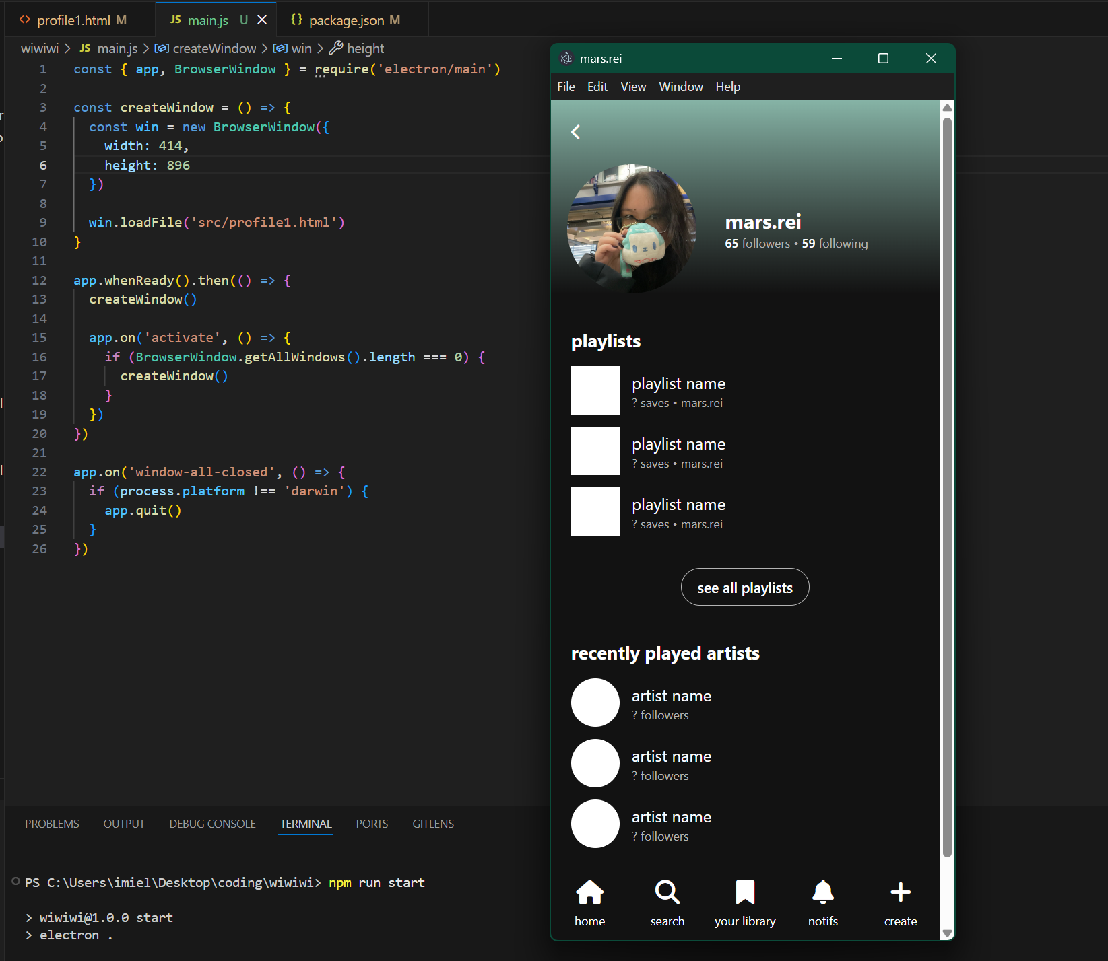The width and height of the screenshot is (1108, 961).
Task: Switch to the profile1.html tab
Action: pyautogui.click(x=73, y=20)
